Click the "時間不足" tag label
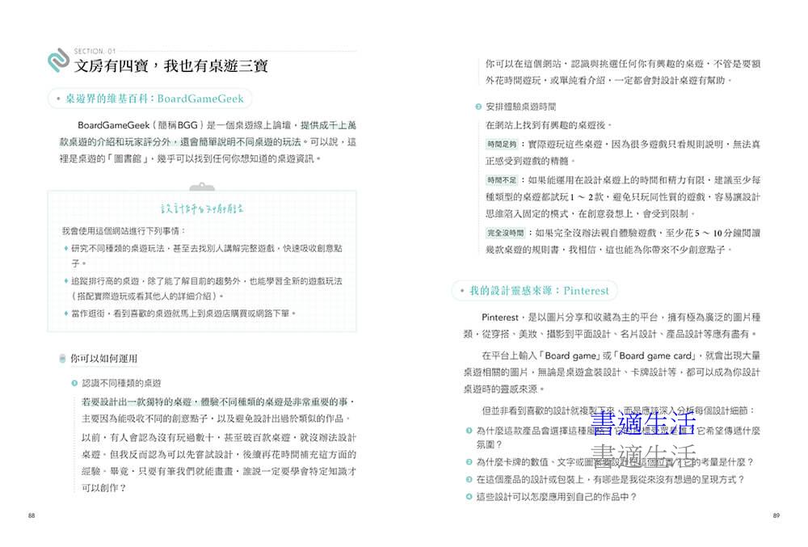 [502, 180]
